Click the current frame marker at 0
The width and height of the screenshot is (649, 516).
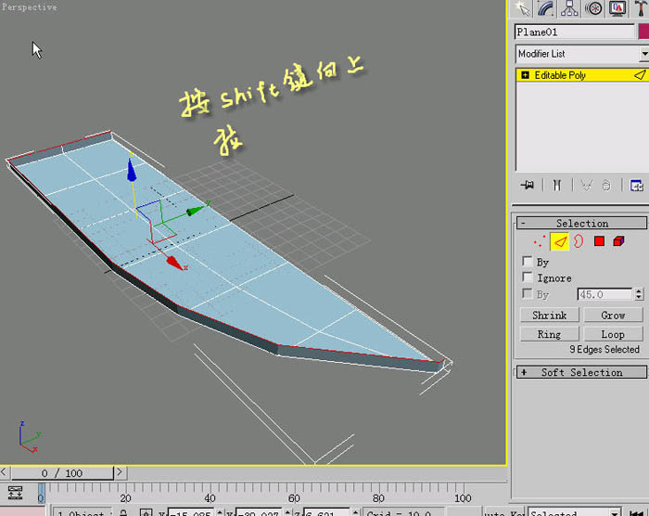tap(41, 493)
